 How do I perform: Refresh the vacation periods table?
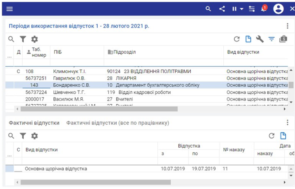pyautogui.click(x=237, y=39)
